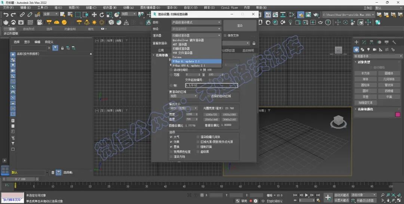This screenshot has height=204, width=404.
Task: Enable 渲染为场 checkbox
Action: click(171, 157)
